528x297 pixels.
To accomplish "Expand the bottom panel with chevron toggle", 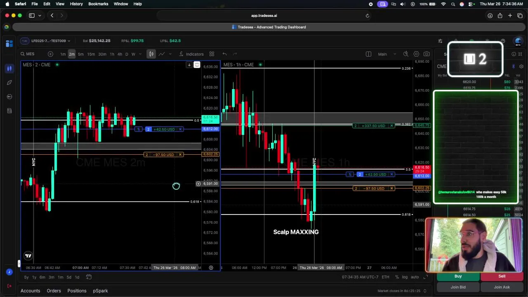I will (425, 291).
